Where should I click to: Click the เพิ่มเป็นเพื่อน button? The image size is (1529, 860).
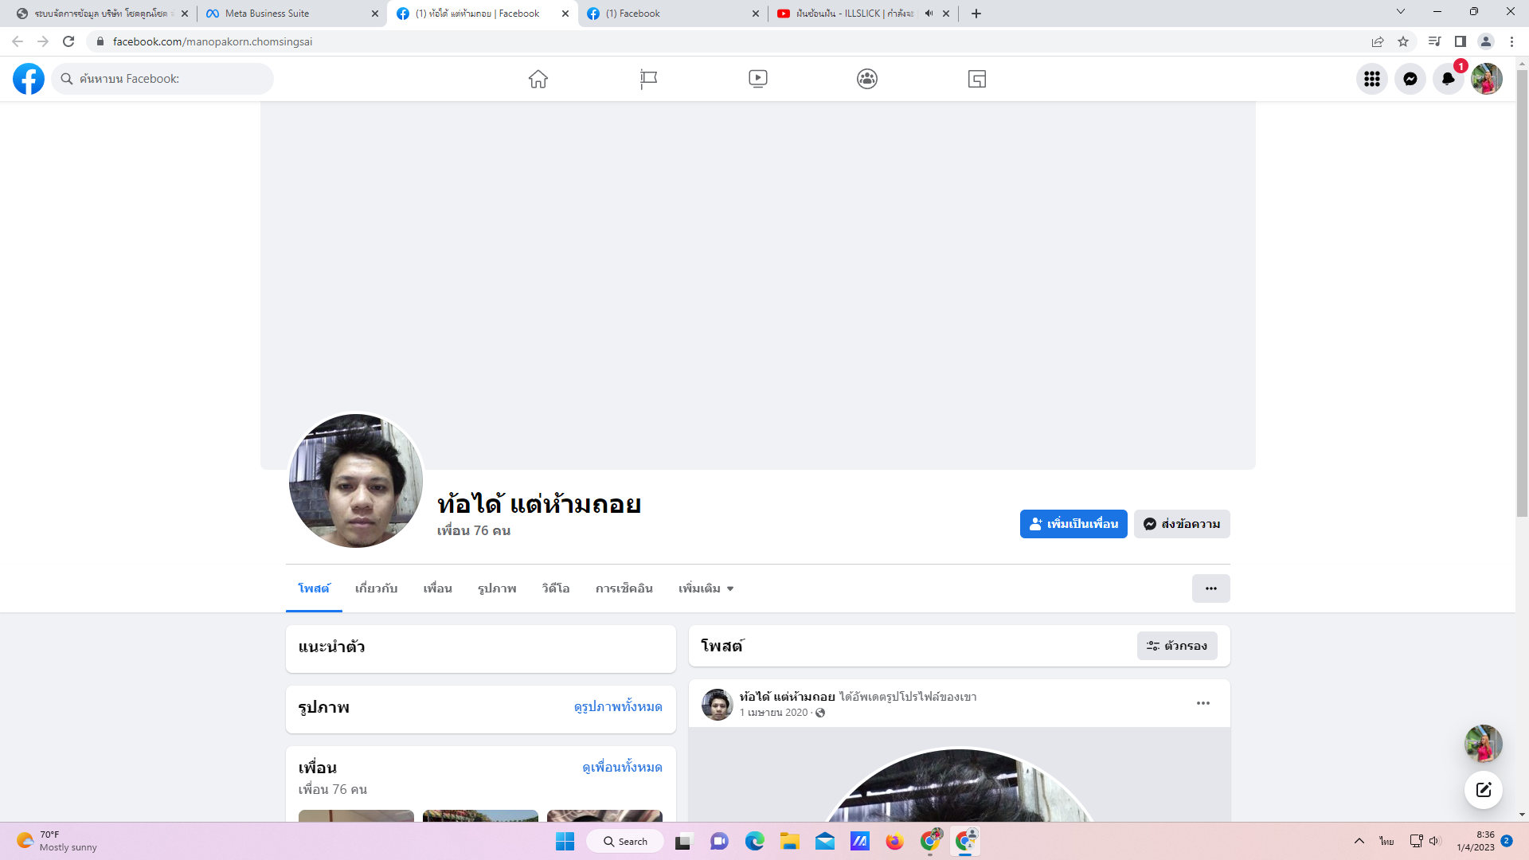(x=1073, y=524)
